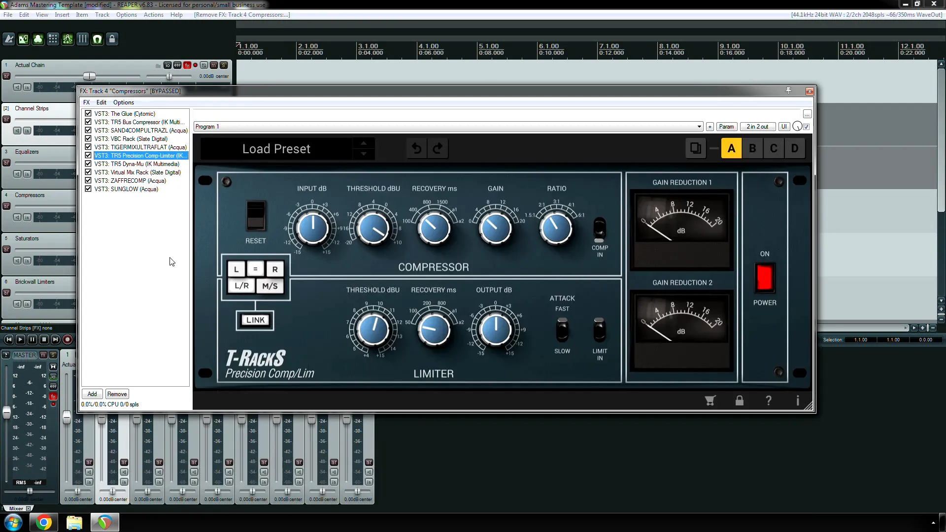Open the FX window Edit menu
Viewport: 946px width, 532px height.
point(101,102)
